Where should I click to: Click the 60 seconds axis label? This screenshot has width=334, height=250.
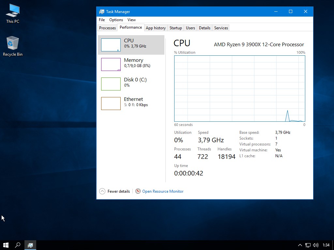(183, 125)
